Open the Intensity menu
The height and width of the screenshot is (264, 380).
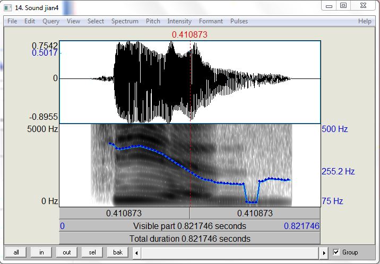coord(179,21)
